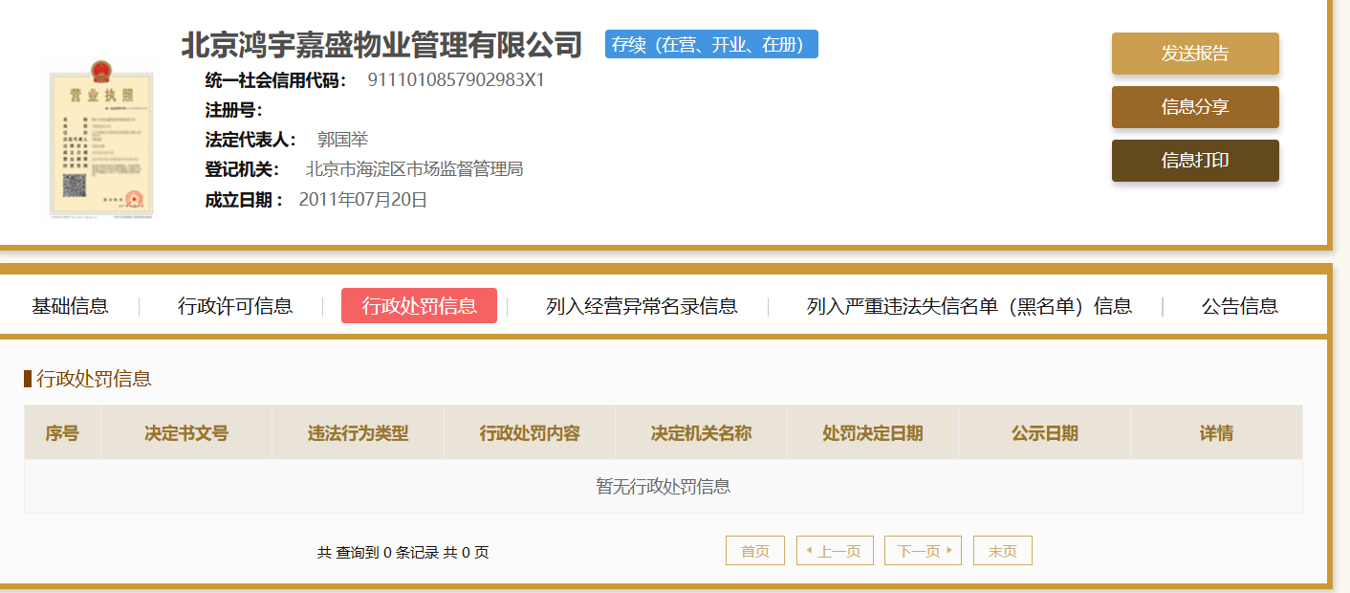Click the 存续（在营、开业、在册） status badge
The width and height of the screenshot is (1350, 593).
tap(711, 44)
